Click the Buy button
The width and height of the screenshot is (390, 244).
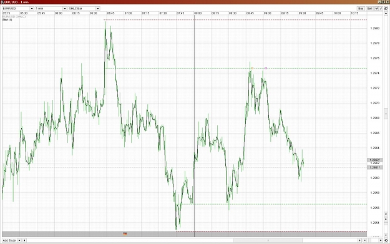point(361,9)
